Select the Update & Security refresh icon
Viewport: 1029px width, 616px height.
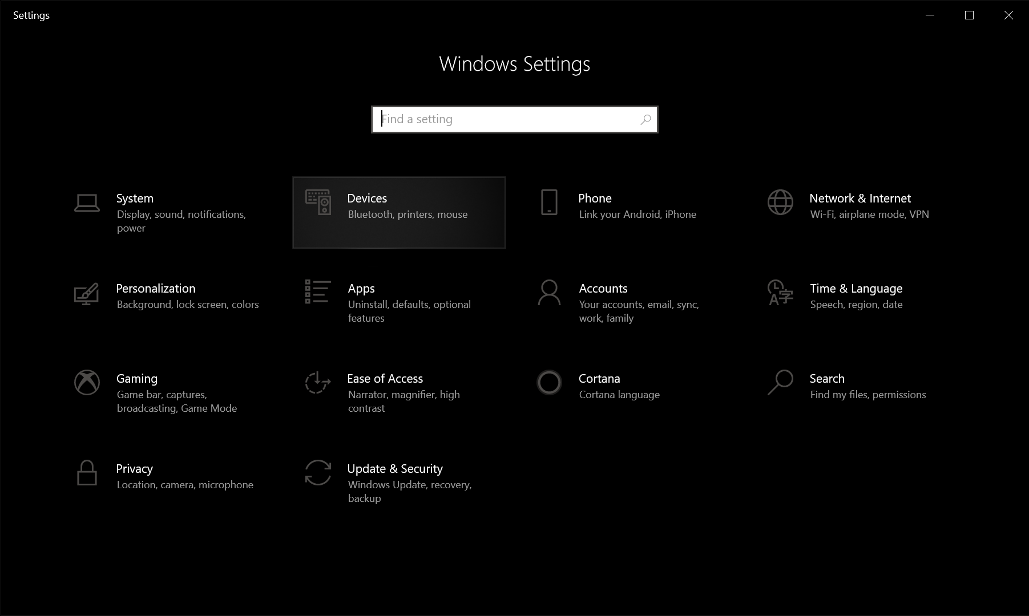point(317,473)
